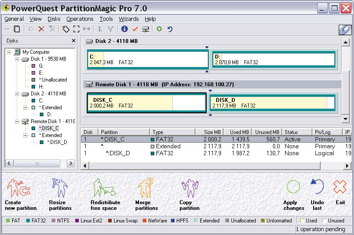Collapse the Disk 2 - 4118 MB tree node
This screenshot has width=354, height=235.
[17, 94]
